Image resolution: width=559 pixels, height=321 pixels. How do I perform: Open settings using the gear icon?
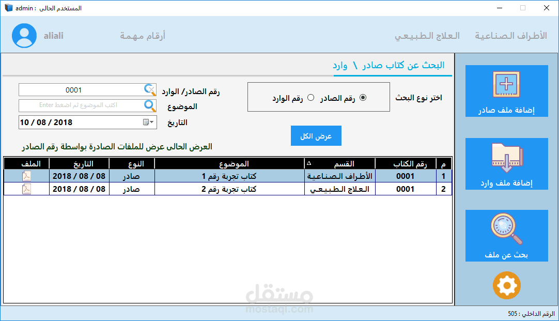[506, 285]
